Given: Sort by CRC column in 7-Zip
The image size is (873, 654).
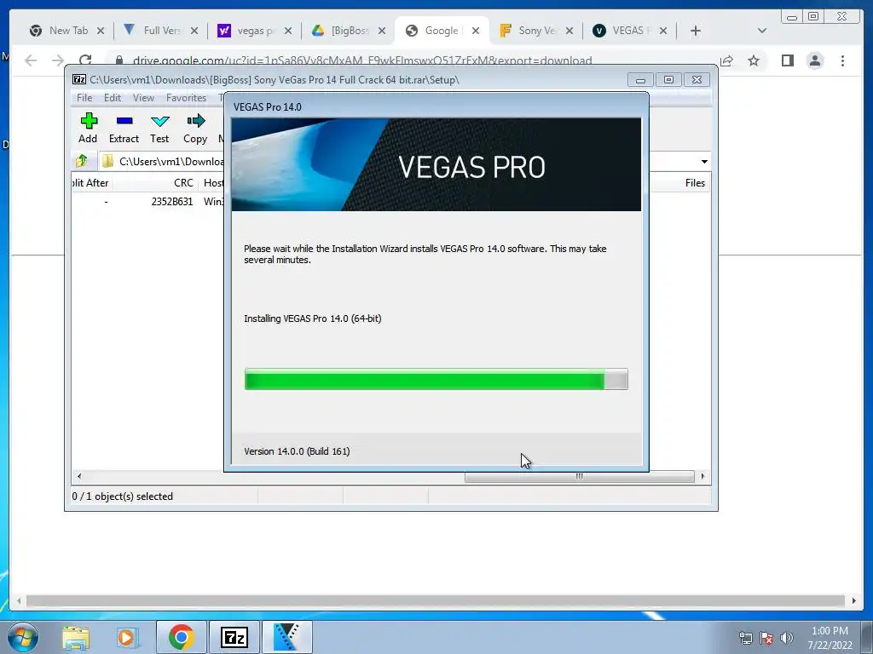Looking at the screenshot, I should pyautogui.click(x=183, y=183).
